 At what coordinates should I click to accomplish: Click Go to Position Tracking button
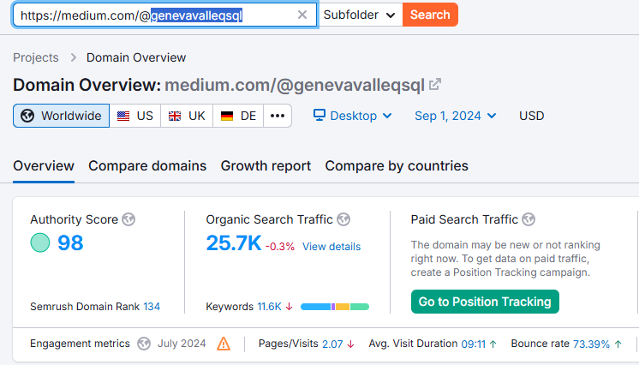click(x=485, y=302)
